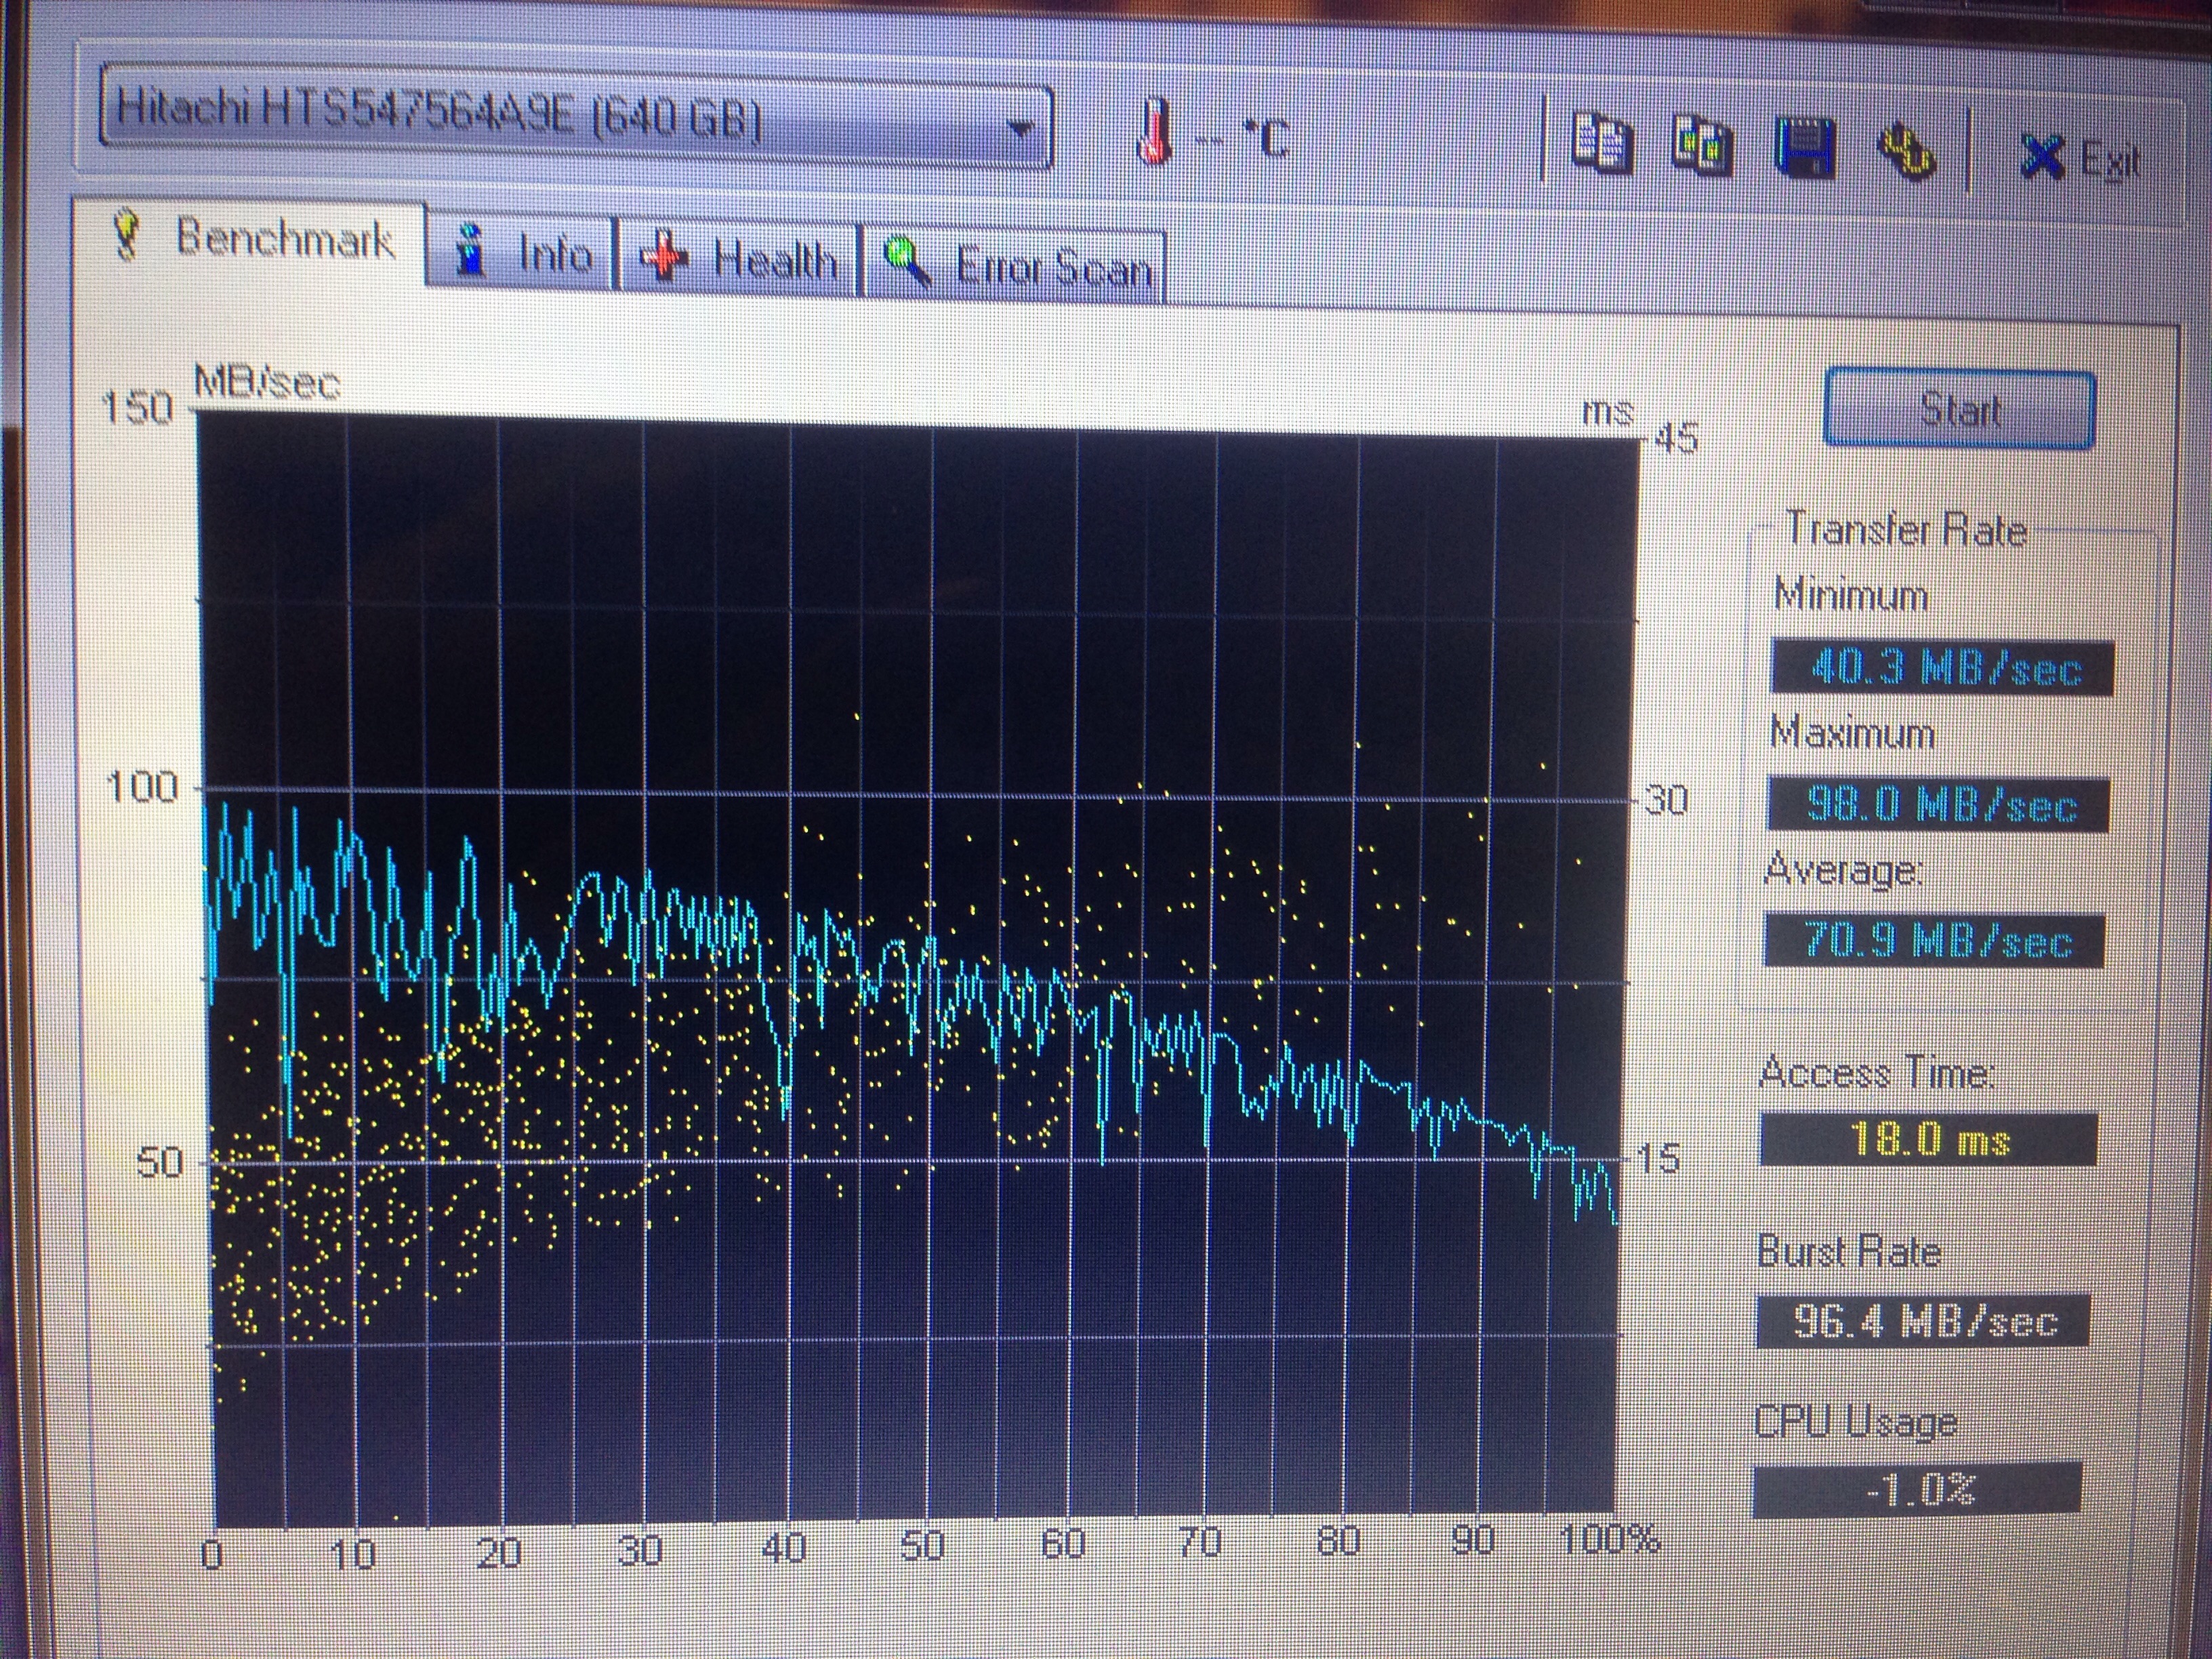Image resolution: width=2212 pixels, height=1659 pixels.
Task: Click the Maximum 98.0 MB/sec readout
Action: (x=1938, y=805)
